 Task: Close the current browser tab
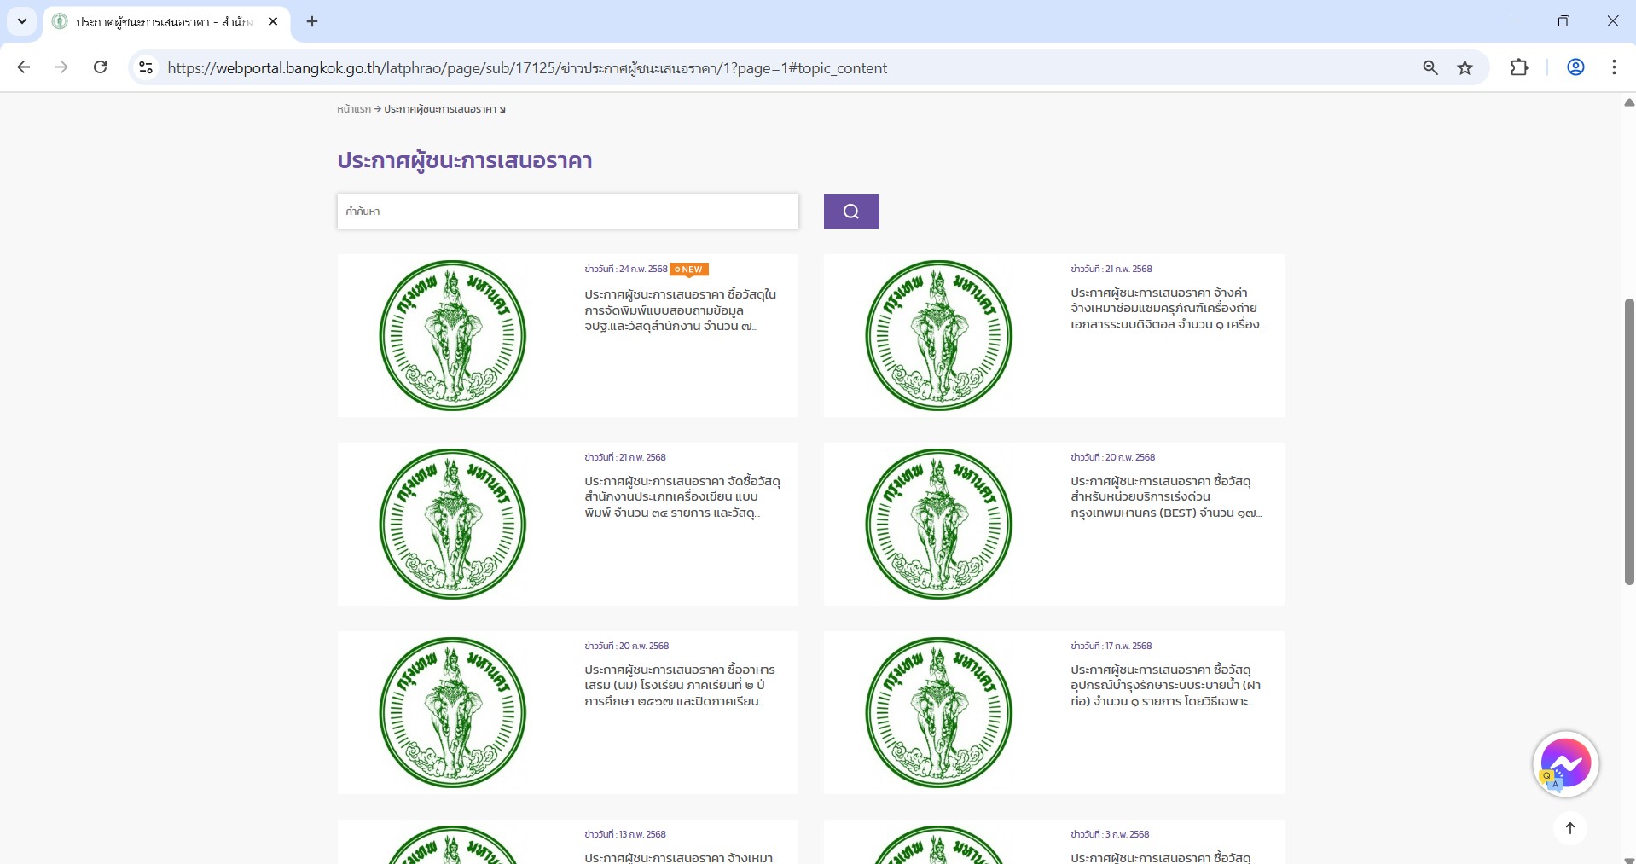tap(273, 21)
